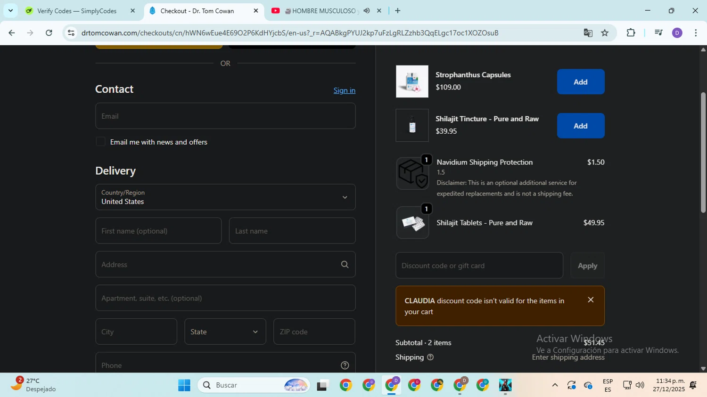This screenshot has width=707, height=397.
Task: Focus the Email input field
Action: (225, 116)
